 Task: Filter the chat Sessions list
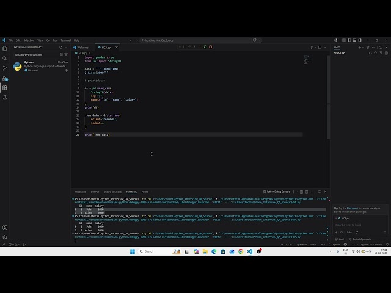pyautogui.click(x=381, y=53)
